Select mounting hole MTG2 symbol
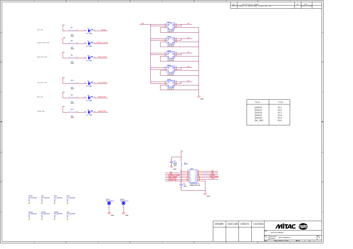Image resolution: width=353 pixels, height=249 pixels. point(124,203)
